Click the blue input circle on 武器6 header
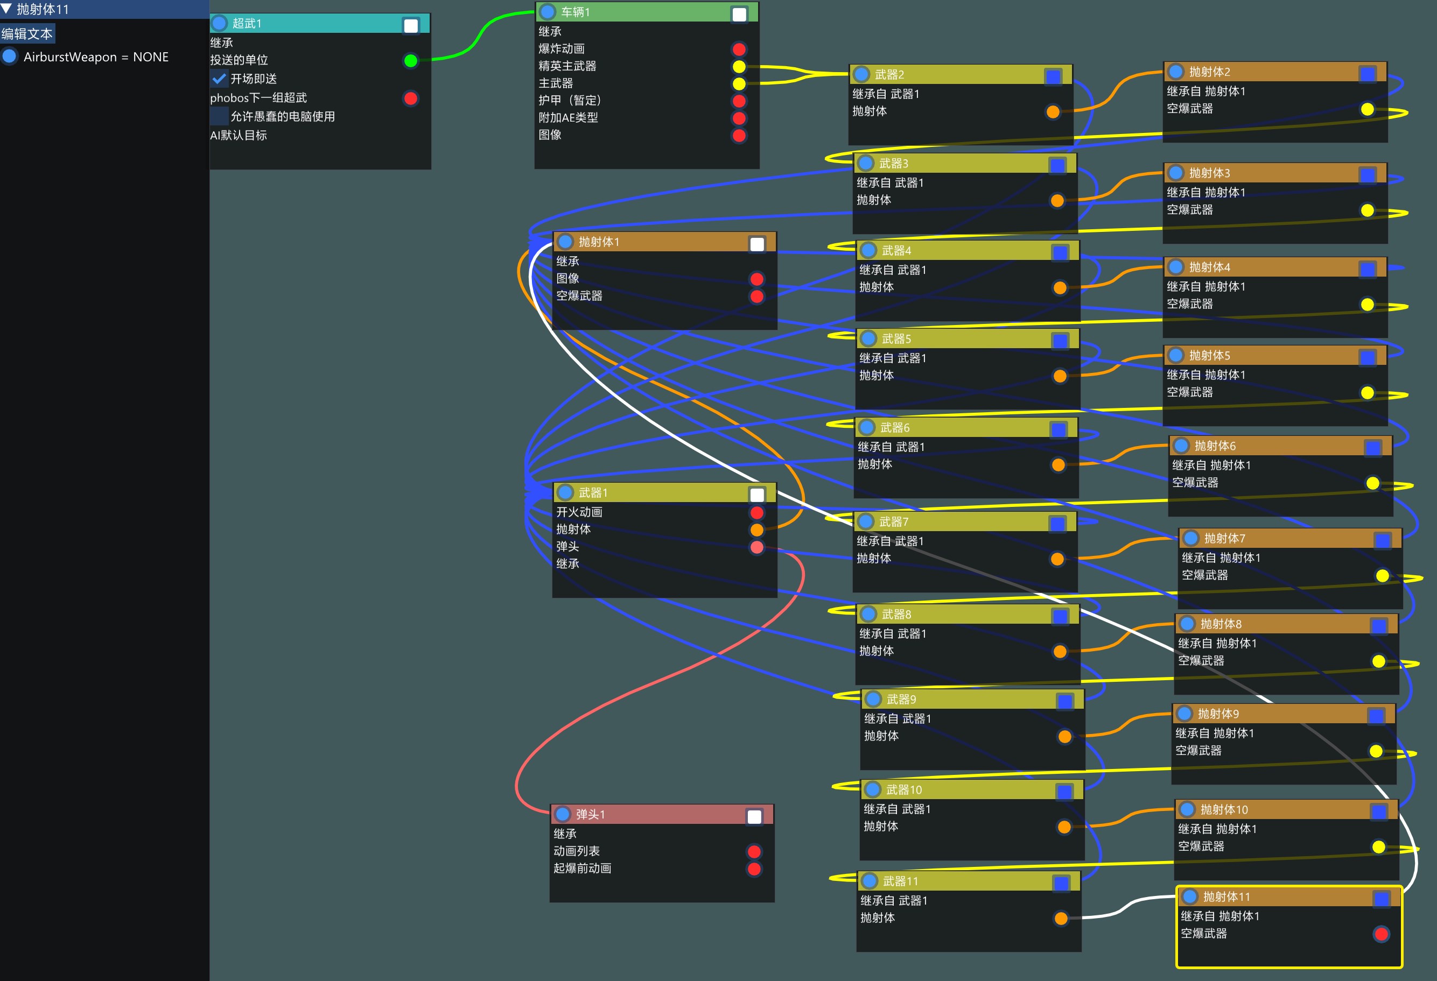 point(867,427)
